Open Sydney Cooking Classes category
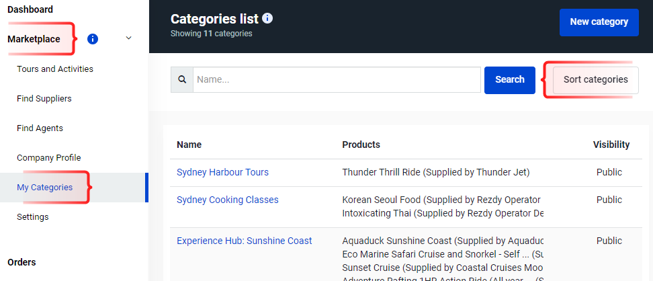This screenshot has width=653, height=281. click(228, 200)
